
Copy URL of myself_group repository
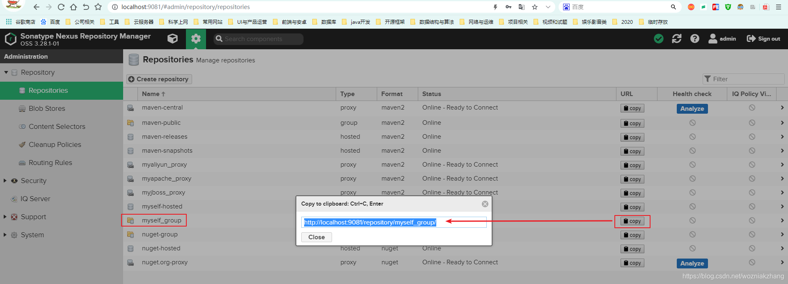(x=632, y=221)
